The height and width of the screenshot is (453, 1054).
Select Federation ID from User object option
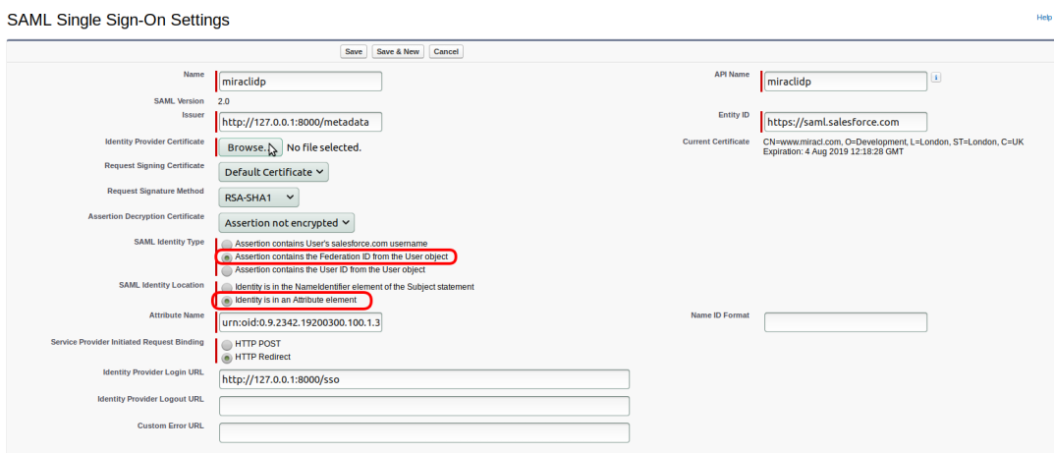click(227, 256)
